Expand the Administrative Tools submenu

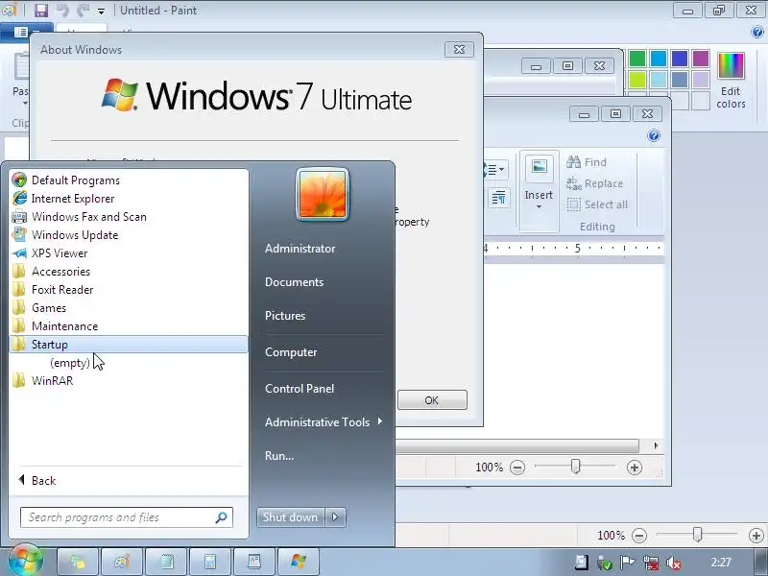[324, 422]
